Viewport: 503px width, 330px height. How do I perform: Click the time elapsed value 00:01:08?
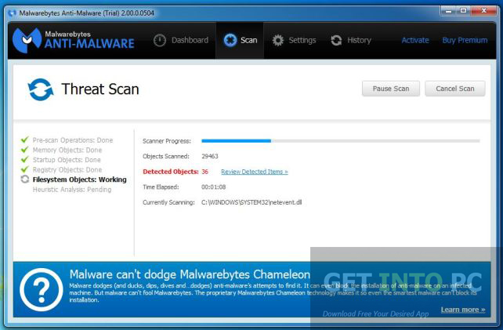(x=214, y=187)
